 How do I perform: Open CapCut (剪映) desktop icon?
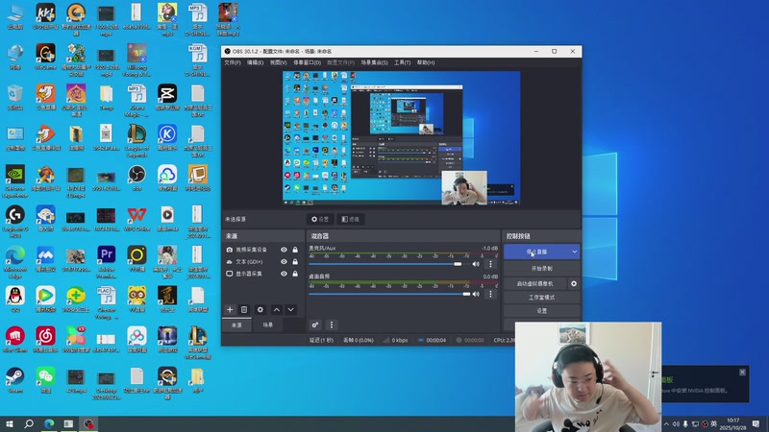(x=167, y=97)
